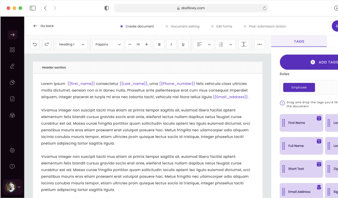Viewport: 338px width, 198px height.
Task: Click the {{Email_address}} placeholder in document
Action: coord(230,97)
